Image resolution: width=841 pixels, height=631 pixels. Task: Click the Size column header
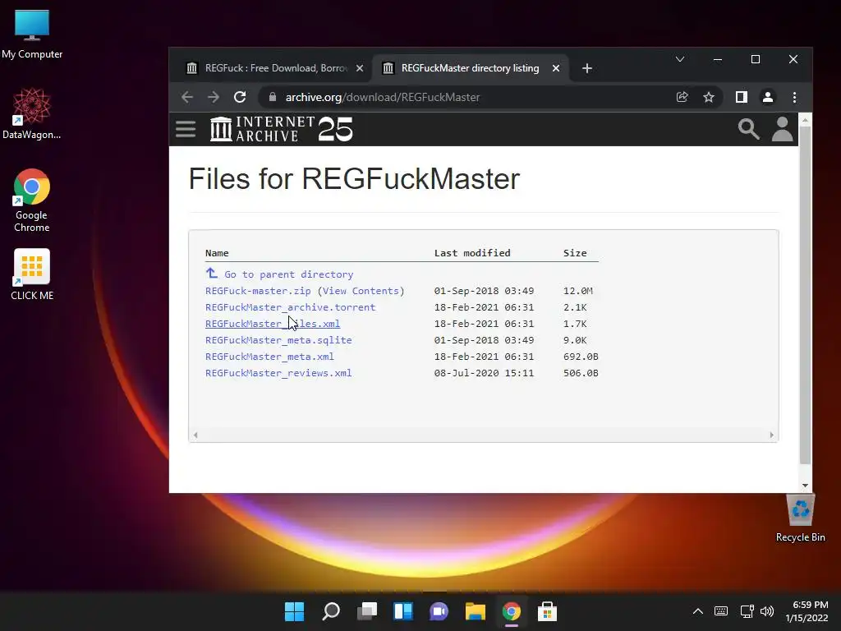coord(575,253)
